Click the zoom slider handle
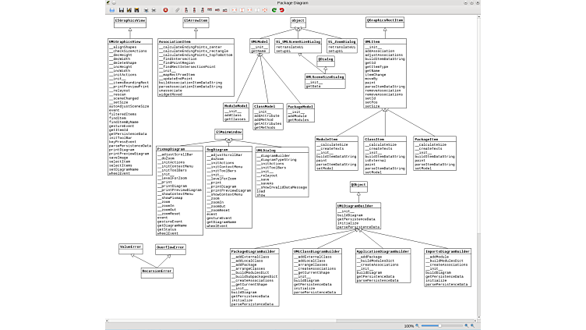Viewport: 586px width, 330px height. click(439, 325)
